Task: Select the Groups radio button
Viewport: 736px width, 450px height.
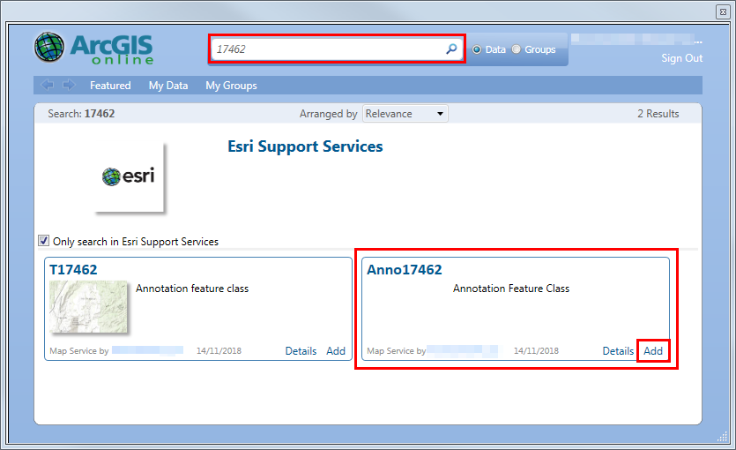Action: 517,49
